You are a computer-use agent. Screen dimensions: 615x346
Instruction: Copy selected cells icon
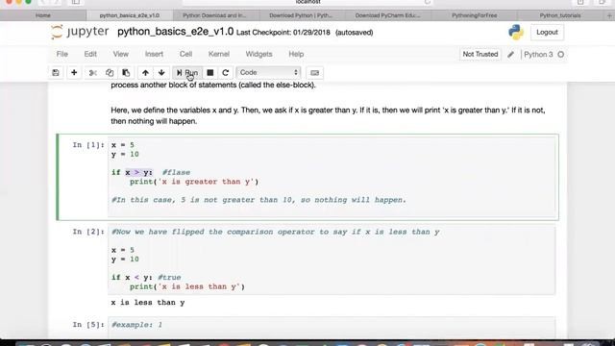[x=110, y=73]
